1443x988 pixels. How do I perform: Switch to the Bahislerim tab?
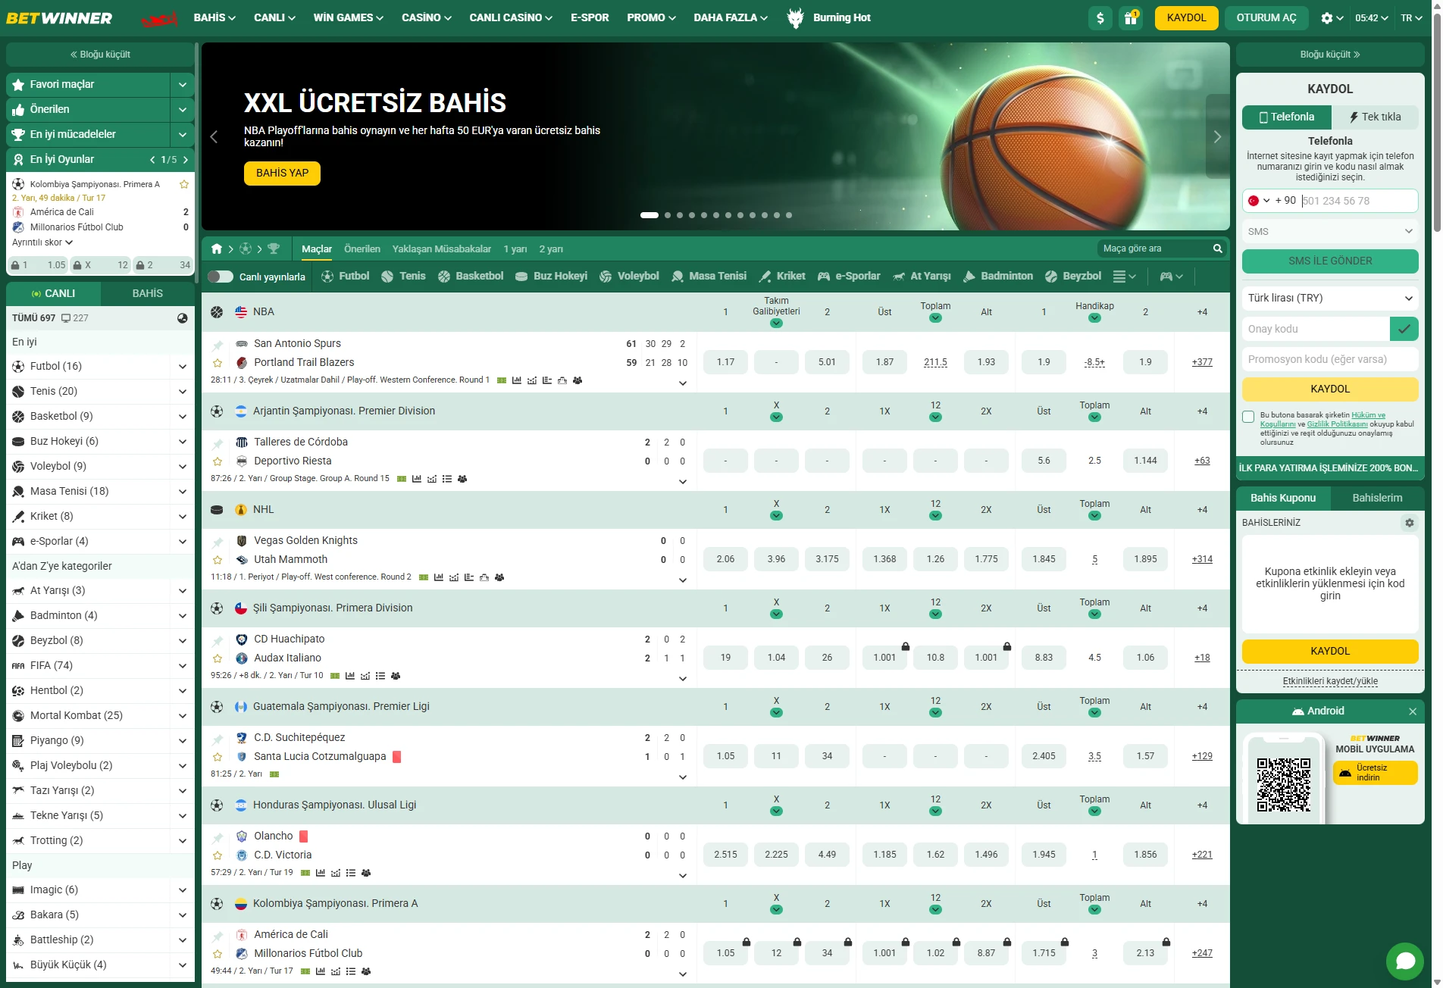click(1377, 498)
